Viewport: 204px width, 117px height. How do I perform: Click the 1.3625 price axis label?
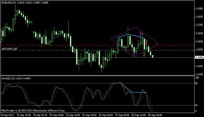[199, 42]
